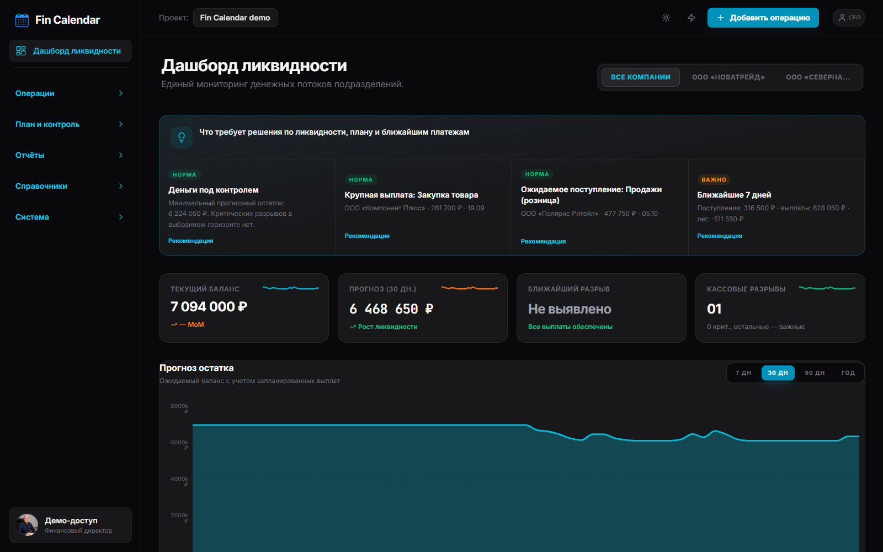Click the MoM trend arrow icon

pyautogui.click(x=174, y=325)
